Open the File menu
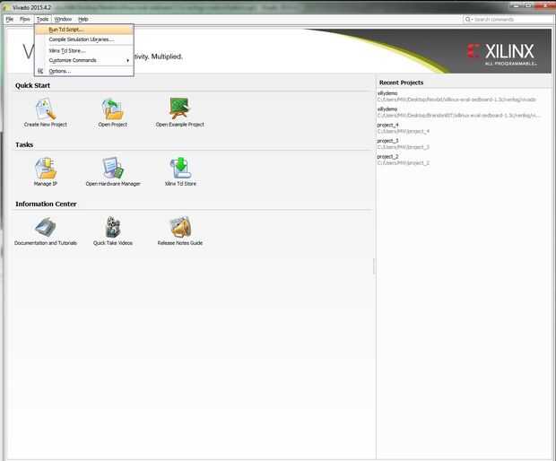Viewport: 556px width, 461px height. (10, 19)
